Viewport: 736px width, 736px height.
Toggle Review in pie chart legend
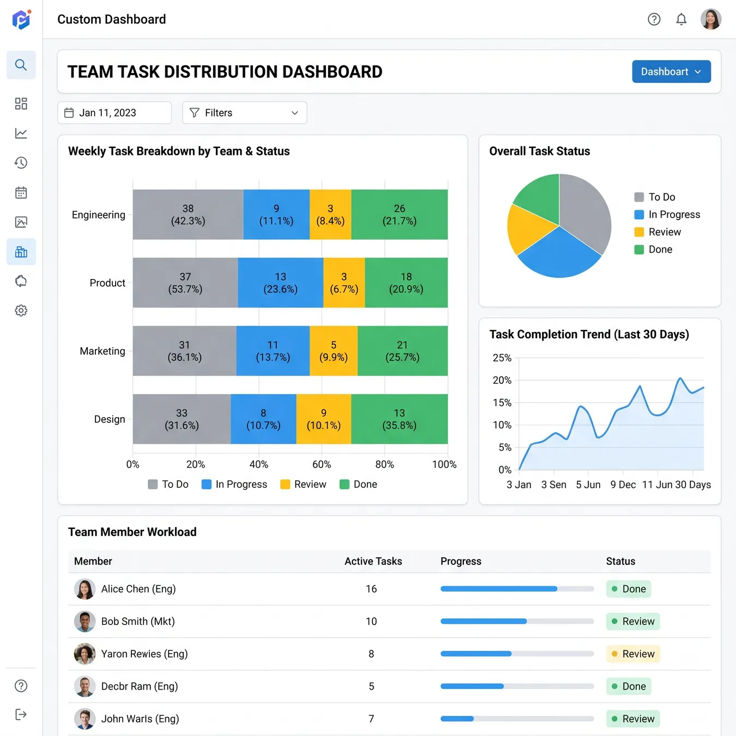click(658, 232)
